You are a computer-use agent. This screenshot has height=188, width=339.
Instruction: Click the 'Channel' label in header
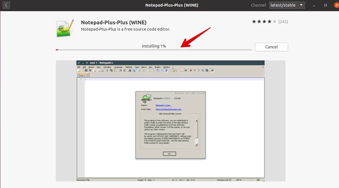click(258, 5)
